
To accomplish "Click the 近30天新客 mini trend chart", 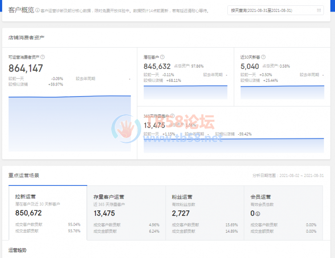I will click(282, 92).
